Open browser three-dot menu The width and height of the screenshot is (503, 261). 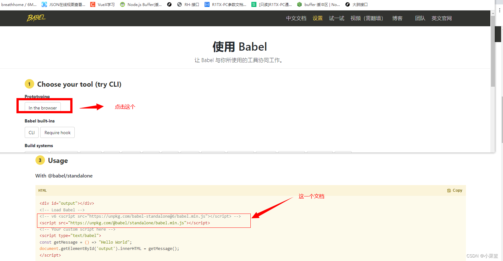(x=500, y=10)
